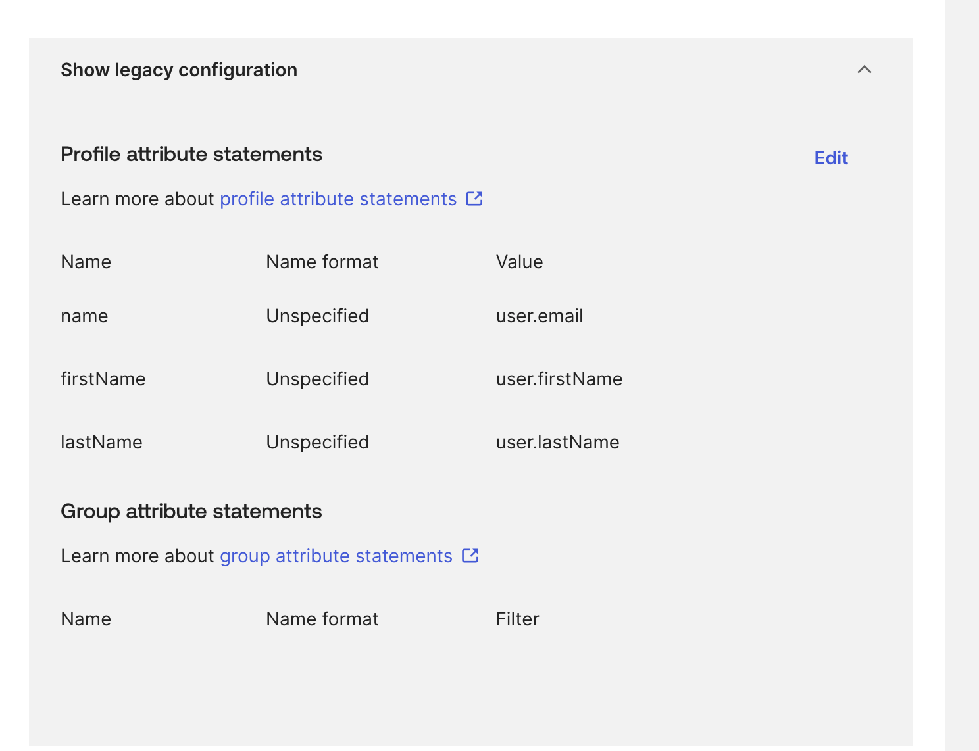
Task: Click the name attribute row label
Action: [84, 316]
